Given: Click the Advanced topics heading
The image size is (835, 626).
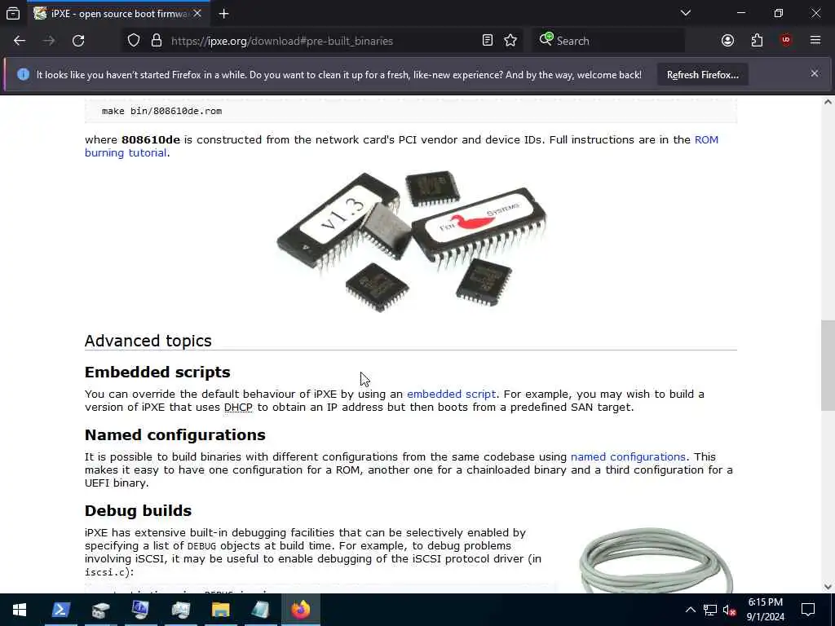Looking at the screenshot, I should coord(148,341).
